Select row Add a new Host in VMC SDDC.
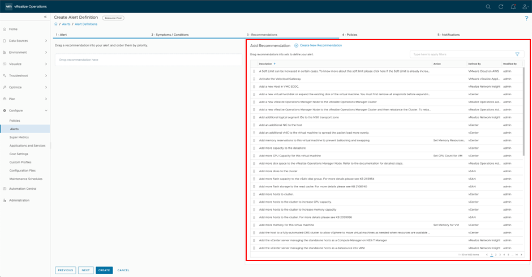The image size is (532, 277). pos(387,87)
